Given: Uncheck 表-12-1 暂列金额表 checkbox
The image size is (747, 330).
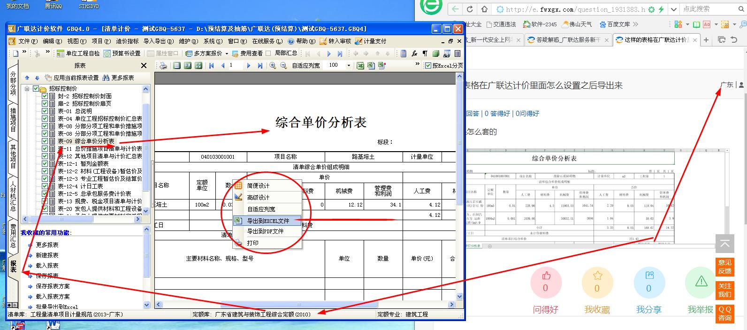Looking at the screenshot, I should 45,163.
